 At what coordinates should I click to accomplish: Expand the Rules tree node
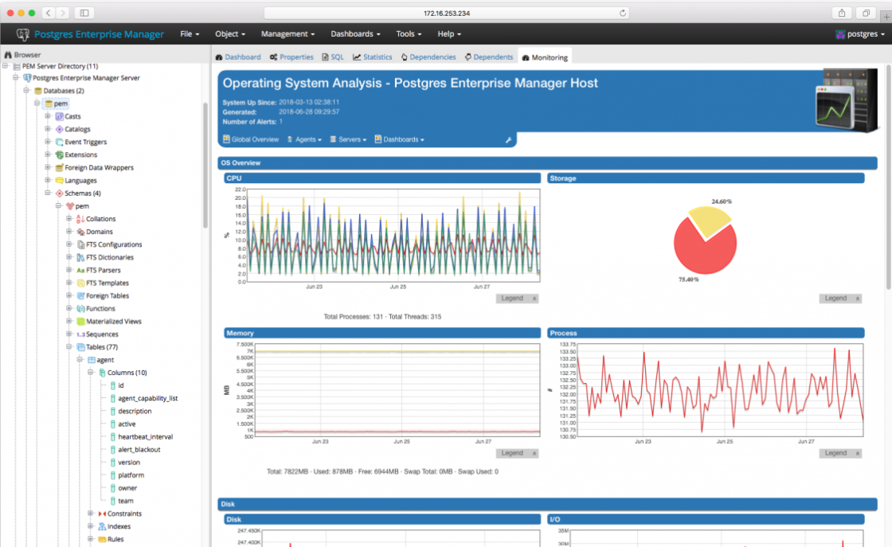tap(91, 539)
